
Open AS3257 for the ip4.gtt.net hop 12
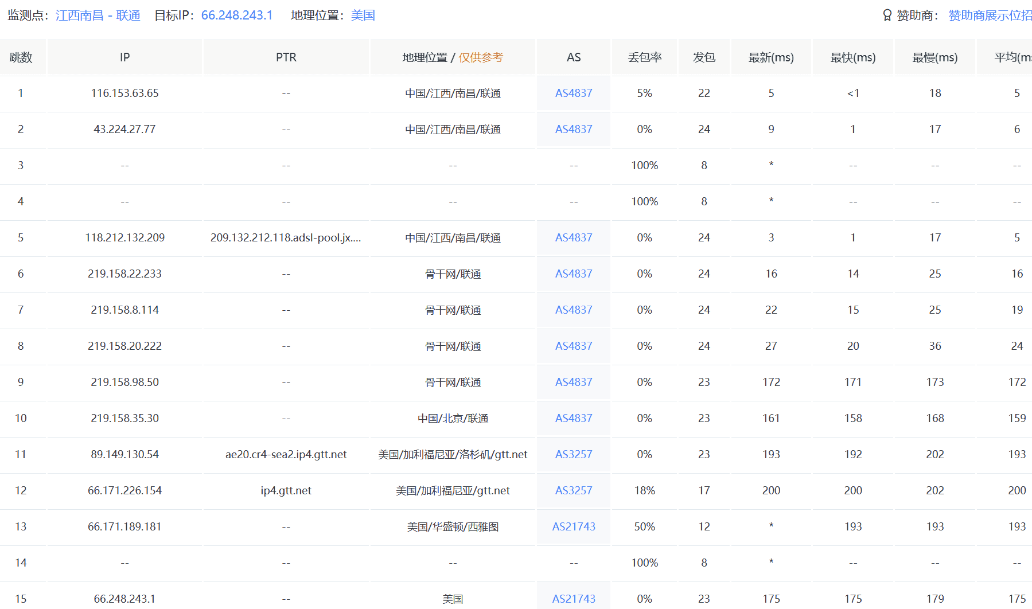pyautogui.click(x=573, y=491)
